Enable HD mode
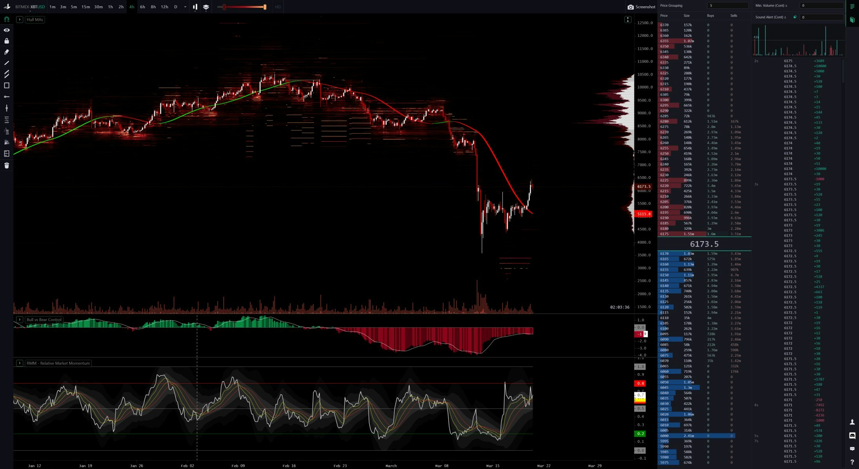 coord(278,7)
